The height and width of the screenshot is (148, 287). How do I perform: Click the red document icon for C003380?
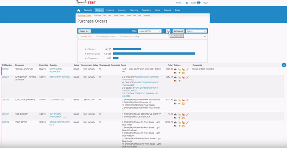(x=183, y=100)
